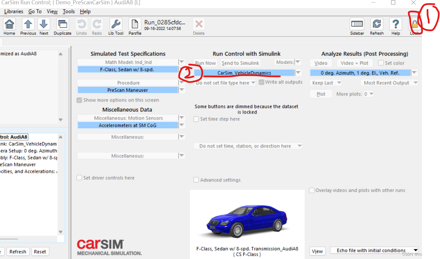This screenshot has height=259, width=440.
Task: Select the first empty Miscellaneous: field
Action: click(128, 137)
